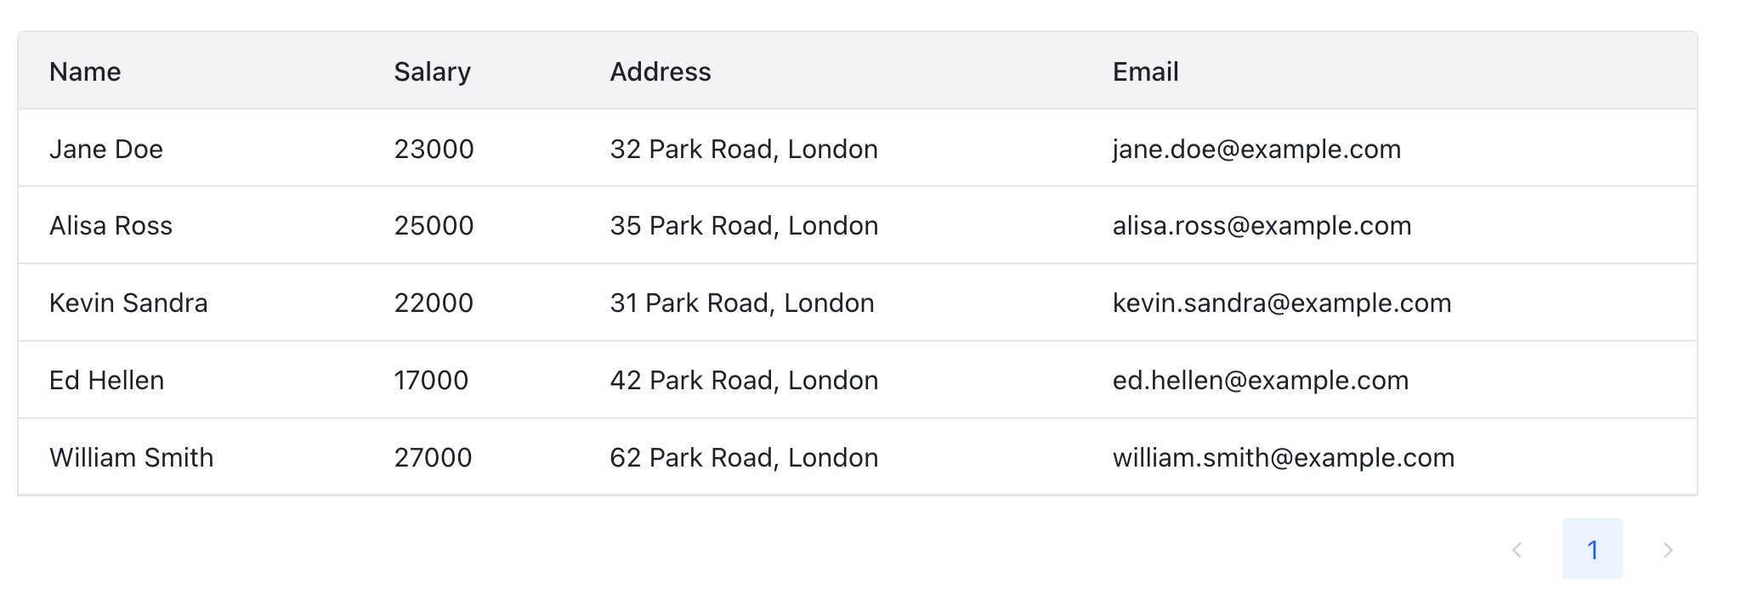Click the Email column header
Viewport: 1758px width, 600px height.
[x=1145, y=71]
